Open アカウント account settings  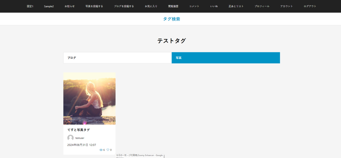pos(287,6)
